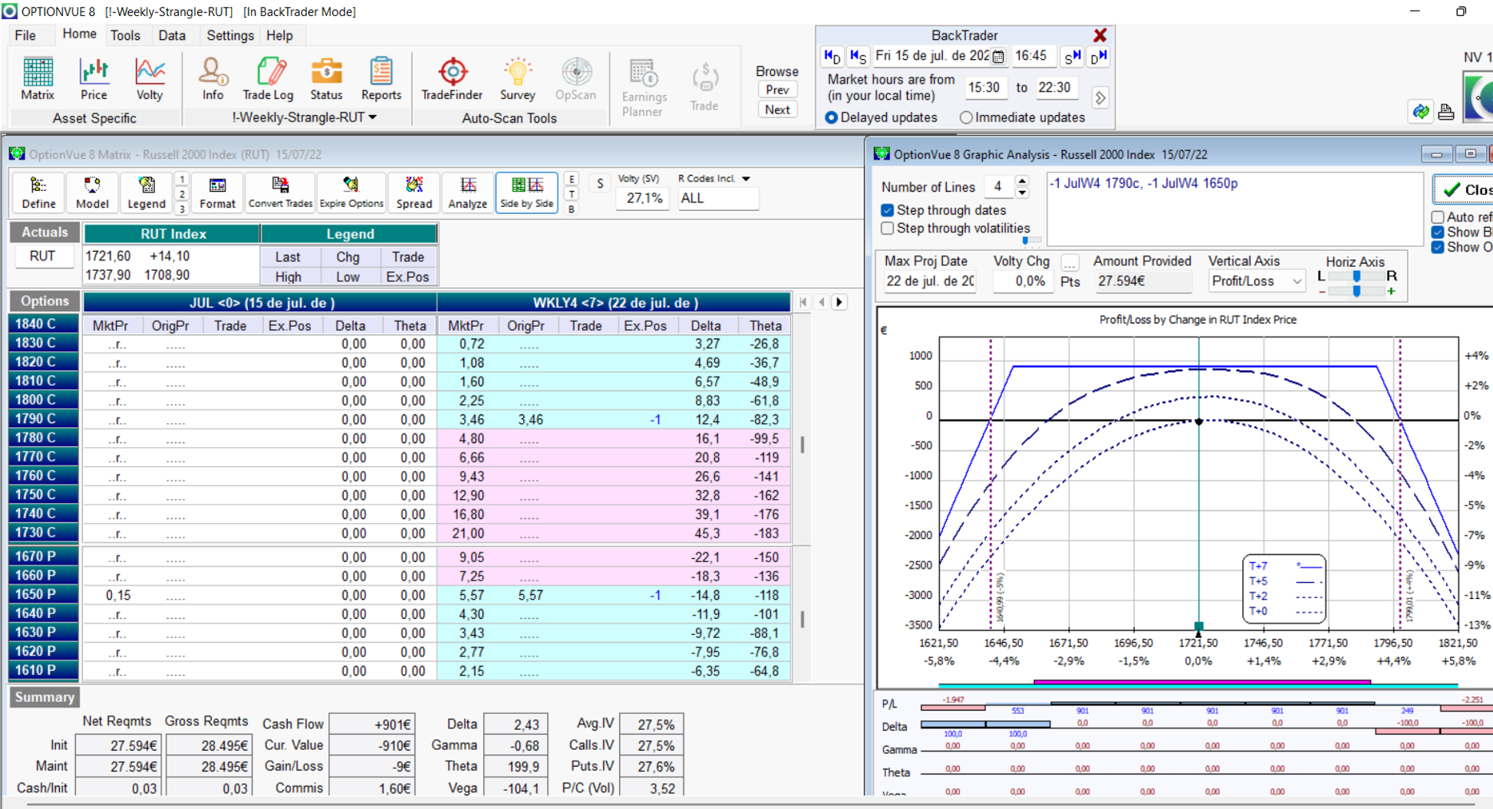Select matrix layout number 3
Image resolution: width=1493 pixels, height=809 pixels.
182,209
